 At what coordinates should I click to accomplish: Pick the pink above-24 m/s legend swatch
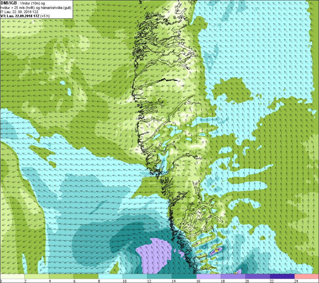(307, 276)
